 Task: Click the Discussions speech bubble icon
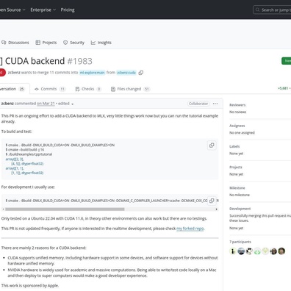tap(4, 43)
